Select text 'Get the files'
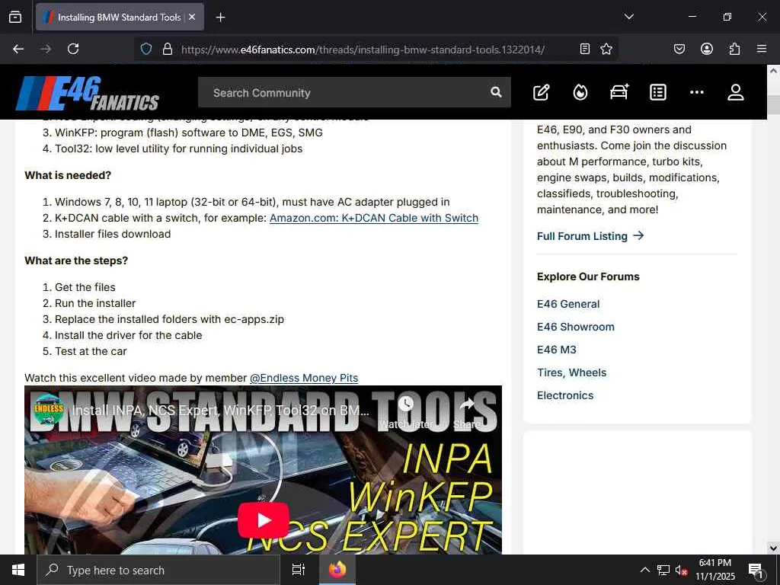780x585 pixels. point(85,287)
